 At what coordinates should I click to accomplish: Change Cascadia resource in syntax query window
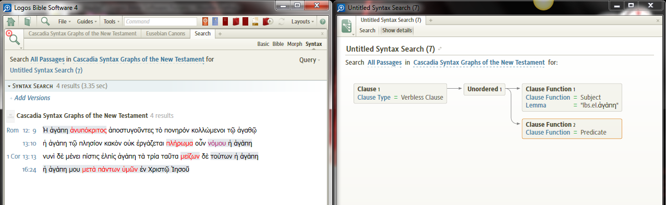point(479,63)
